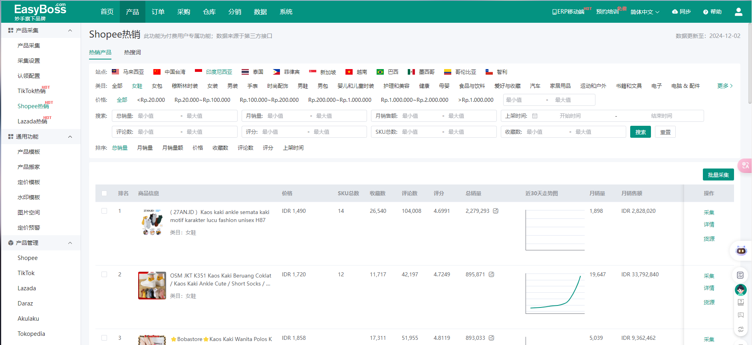Select the Indonesia flag icon
752x345 pixels.
tap(198, 72)
